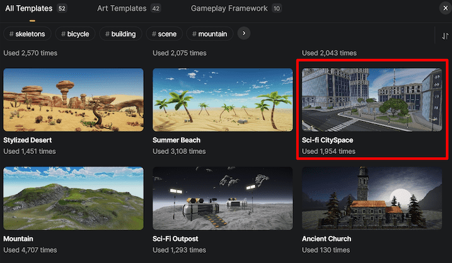This screenshot has width=452, height=263.
Task: Switch to All Templates tab
Action: (x=28, y=9)
